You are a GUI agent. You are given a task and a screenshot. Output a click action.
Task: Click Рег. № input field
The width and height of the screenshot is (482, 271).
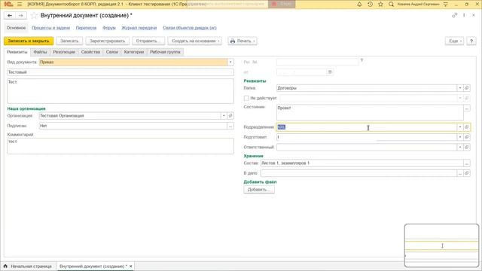[x=317, y=62]
